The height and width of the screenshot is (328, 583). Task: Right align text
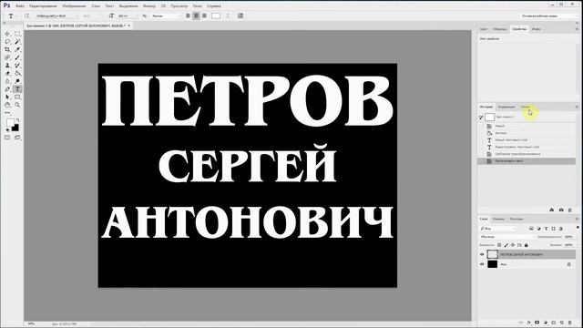coord(204,16)
